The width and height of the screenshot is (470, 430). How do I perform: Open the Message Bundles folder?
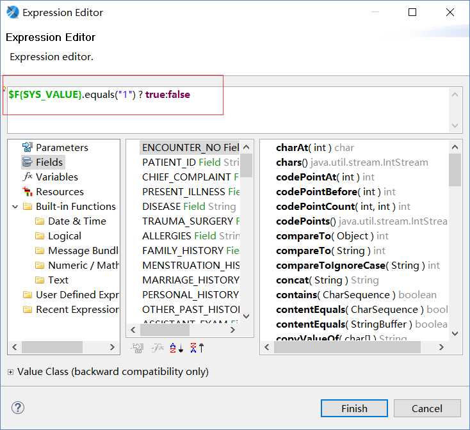click(77, 250)
